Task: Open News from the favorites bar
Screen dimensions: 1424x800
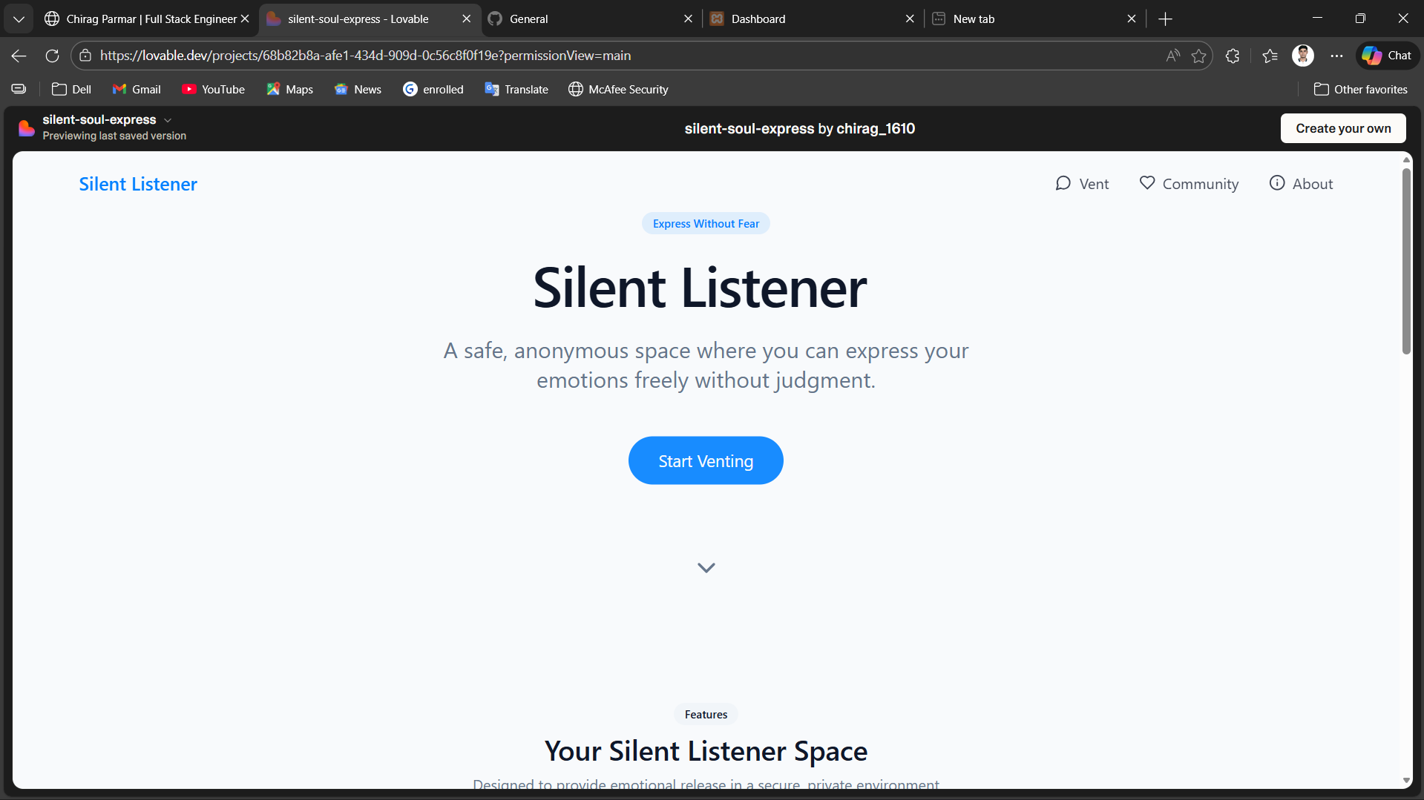Action: tap(357, 89)
